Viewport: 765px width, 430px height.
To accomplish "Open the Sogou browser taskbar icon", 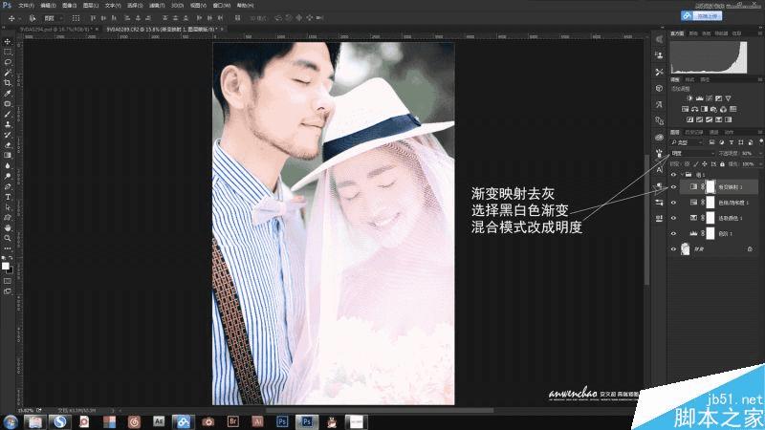I will [x=59, y=421].
